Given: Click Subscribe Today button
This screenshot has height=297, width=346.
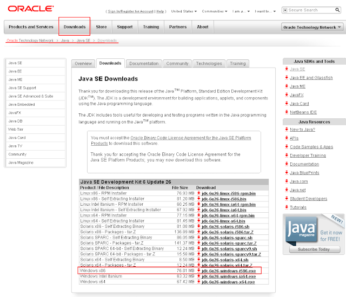Looking at the screenshot, I should tap(315, 249).
